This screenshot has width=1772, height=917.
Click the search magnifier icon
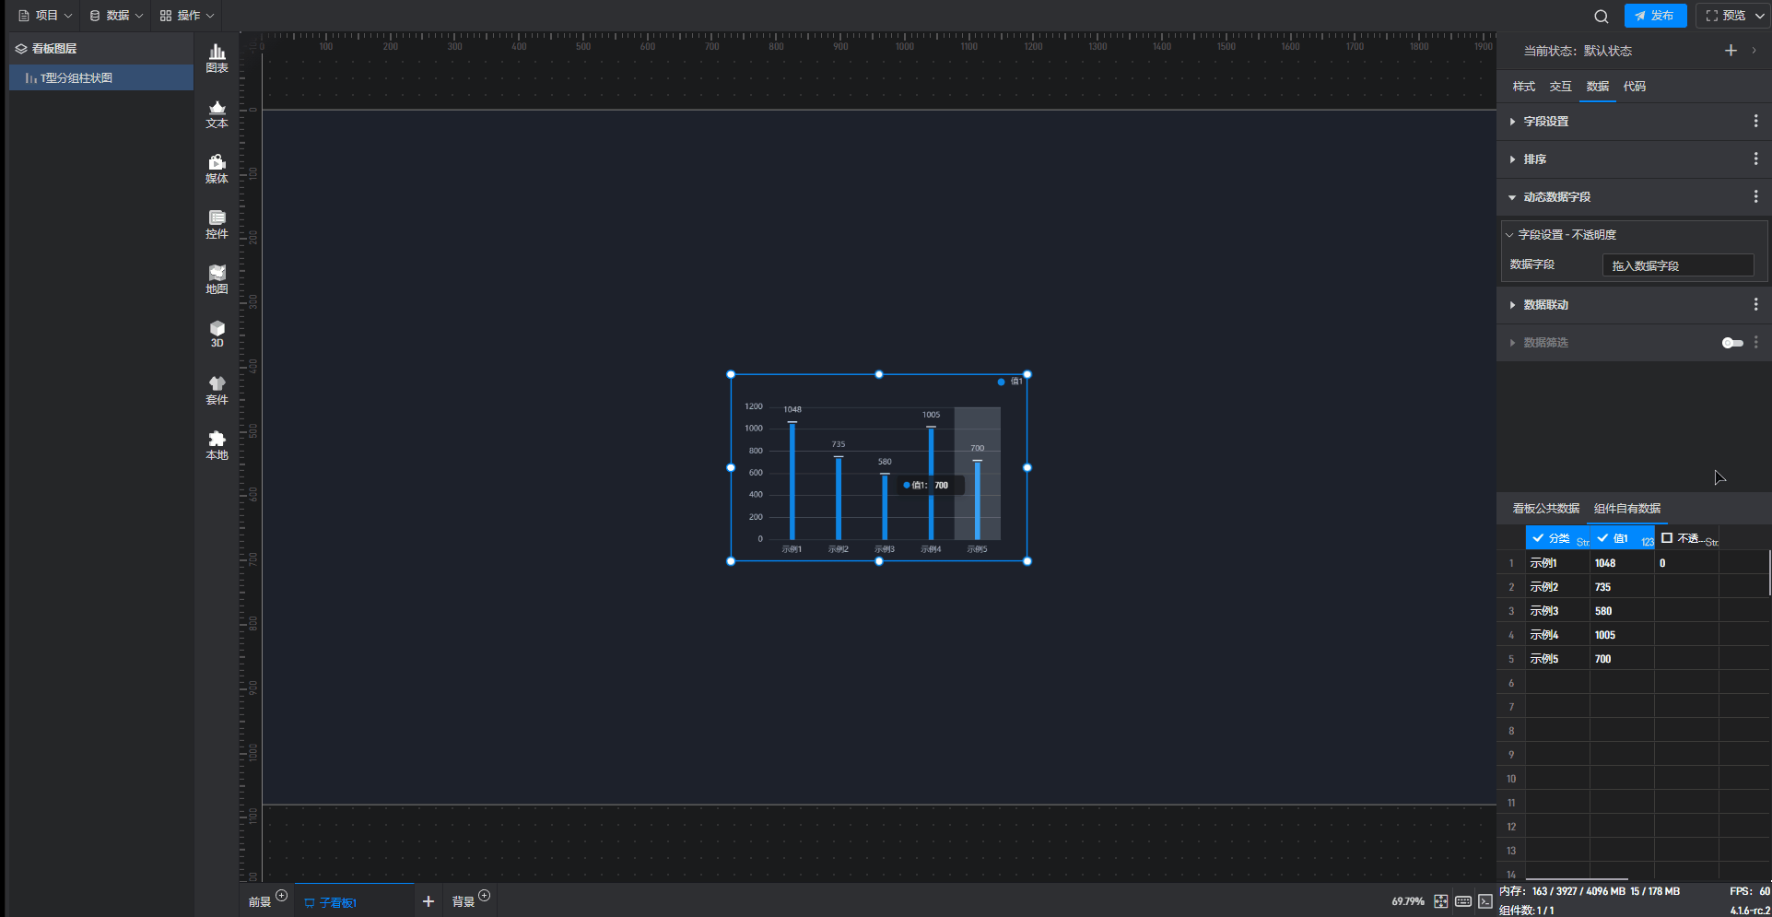tap(1602, 16)
